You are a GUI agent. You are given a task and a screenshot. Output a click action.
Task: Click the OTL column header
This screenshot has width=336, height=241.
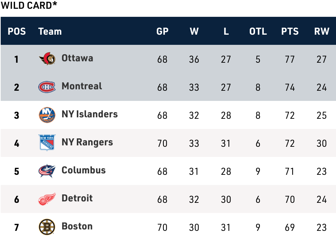point(258,31)
